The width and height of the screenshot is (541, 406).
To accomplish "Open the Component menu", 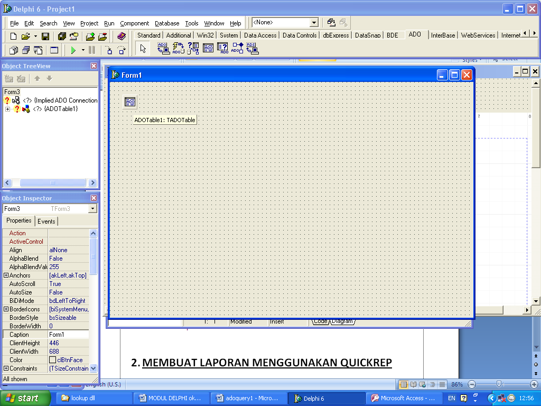I will point(135,23).
